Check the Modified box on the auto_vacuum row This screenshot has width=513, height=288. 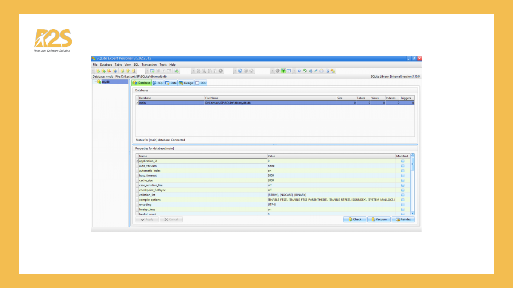[x=403, y=166]
